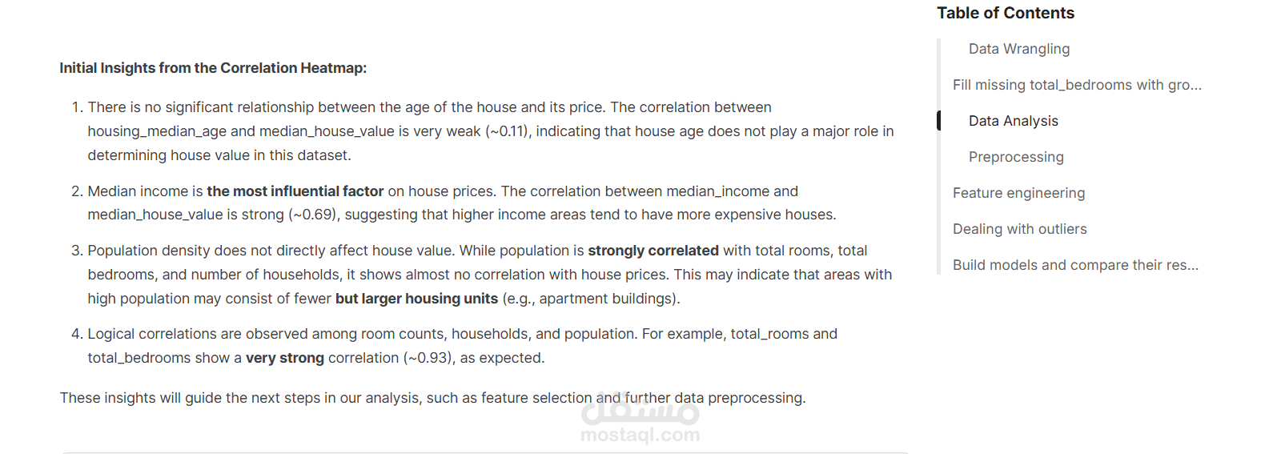Select Data Analysis in table of contents
The image size is (1281, 454).
(1013, 121)
